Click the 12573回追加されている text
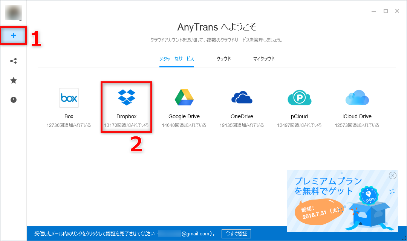Image resolution: width=407 pixels, height=241 pixels. 357,125
